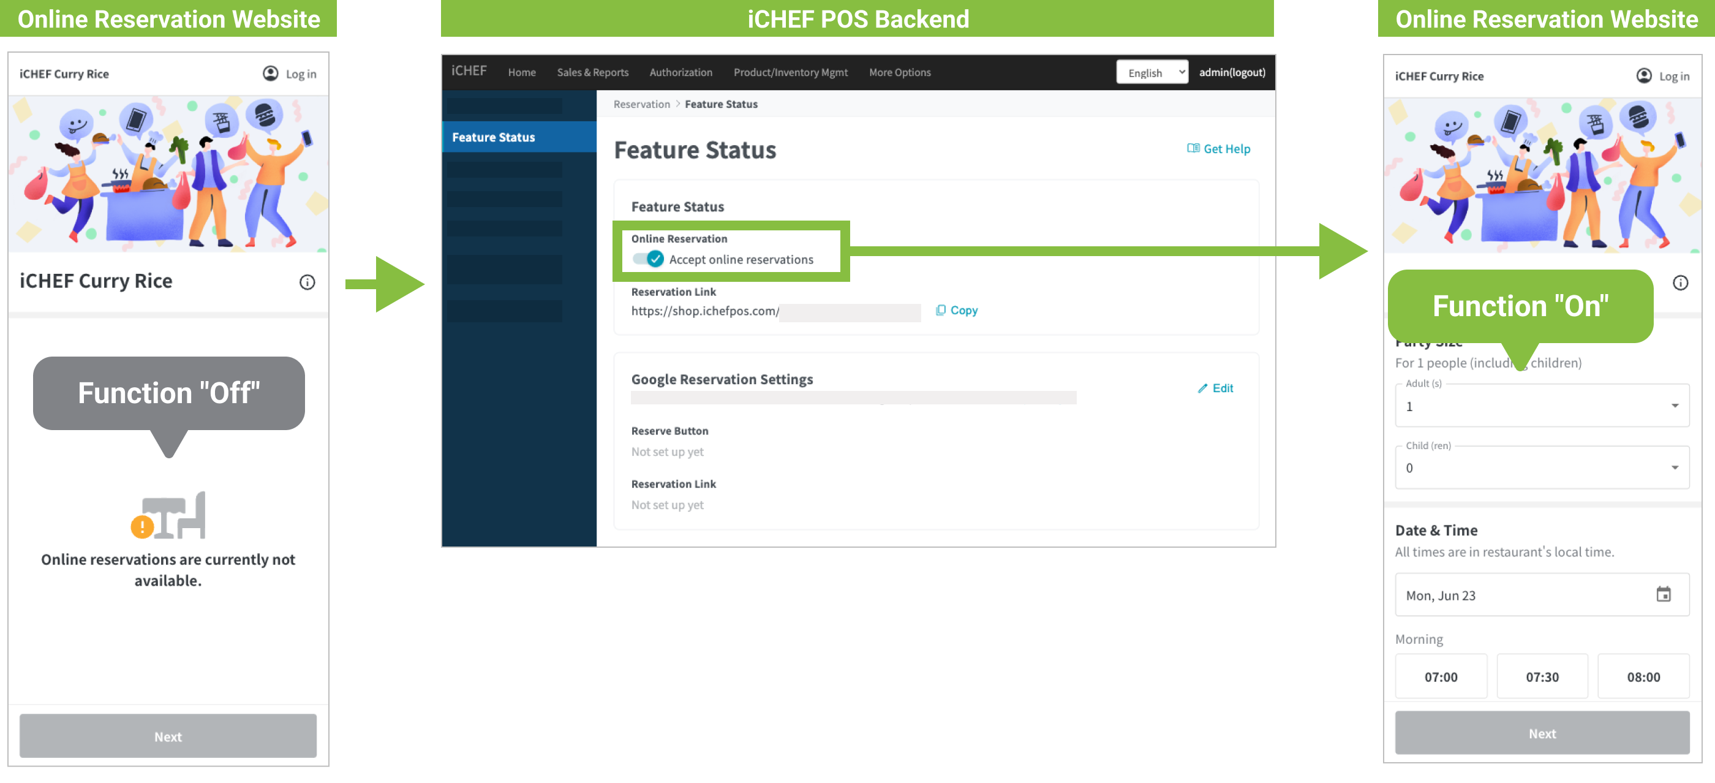
Task: Click the info icon on the right reservation site
Action: click(x=1680, y=283)
